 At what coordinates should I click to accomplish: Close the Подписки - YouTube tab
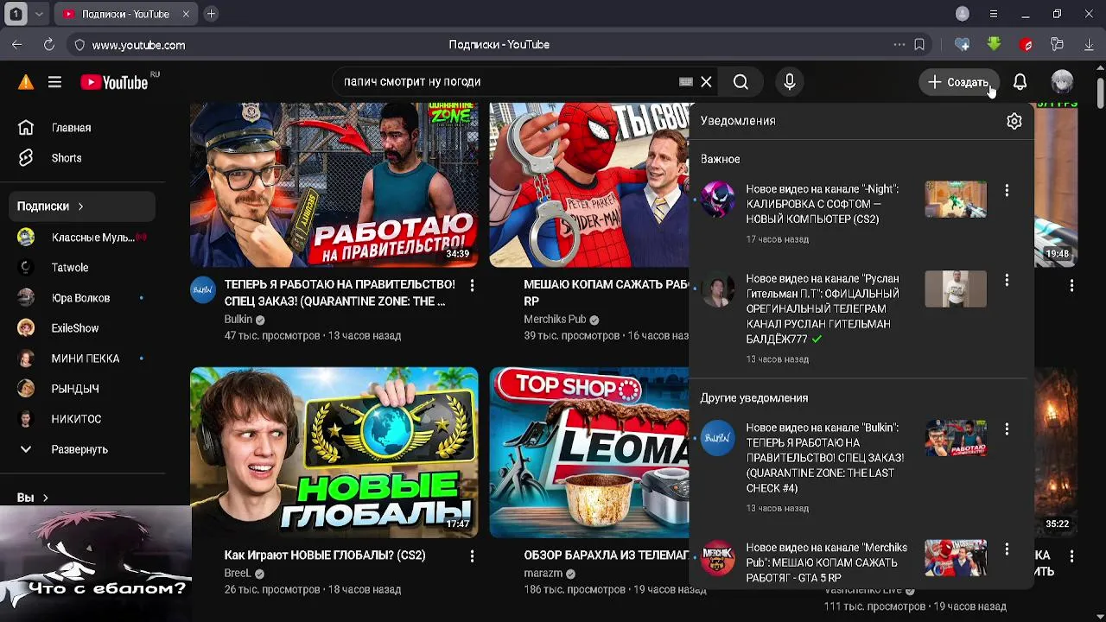[x=186, y=14]
